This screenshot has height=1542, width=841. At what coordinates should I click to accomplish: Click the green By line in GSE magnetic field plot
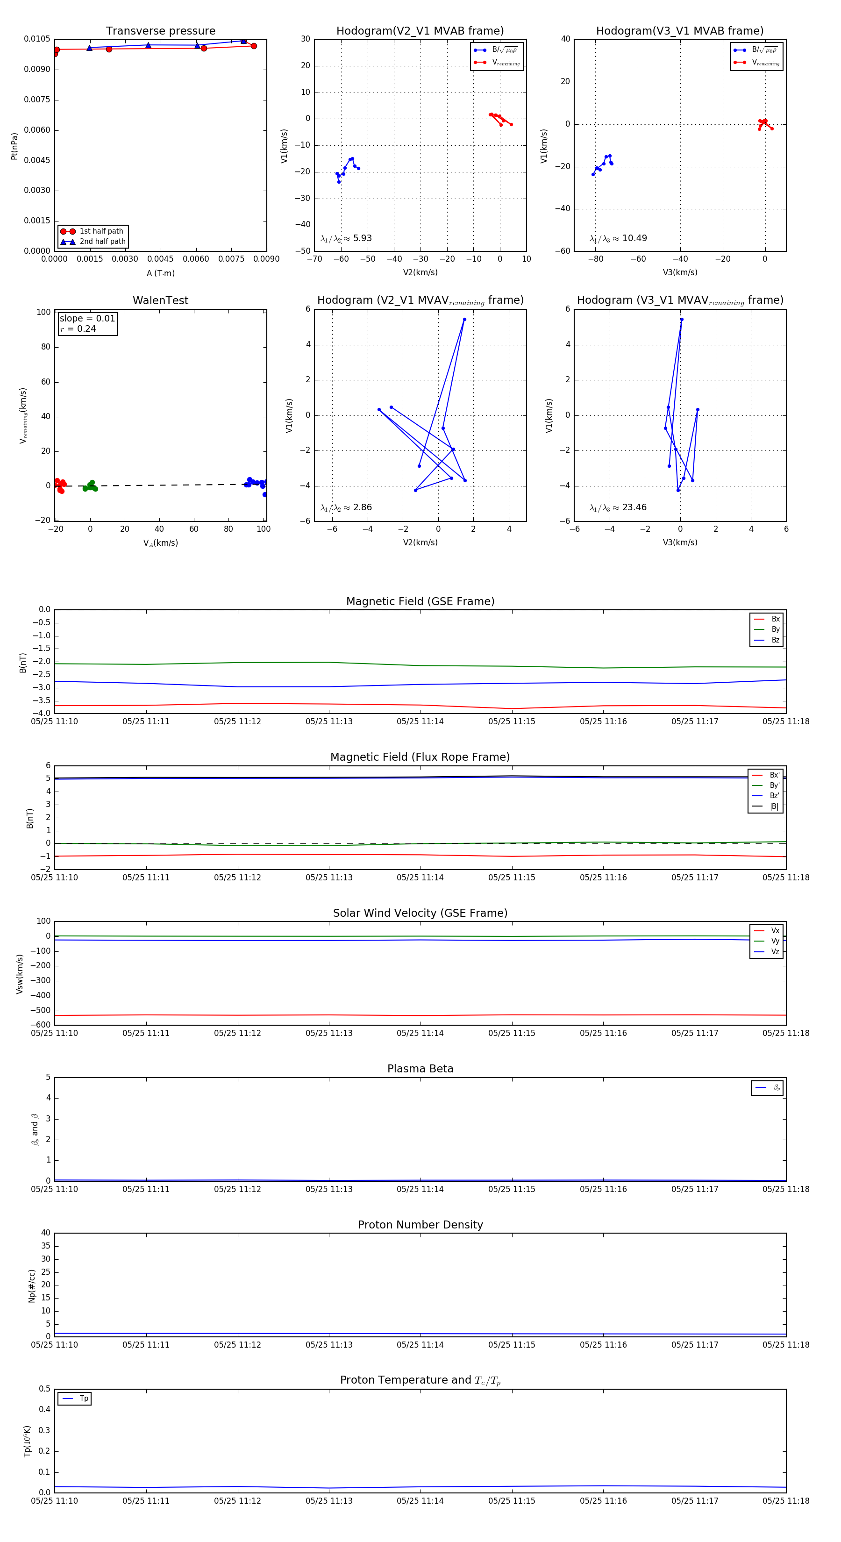click(x=420, y=665)
